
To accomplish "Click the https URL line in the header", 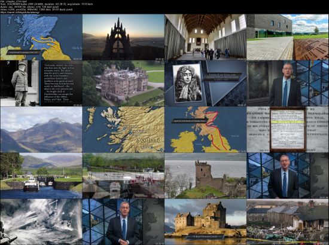I will tap(20, 12).
